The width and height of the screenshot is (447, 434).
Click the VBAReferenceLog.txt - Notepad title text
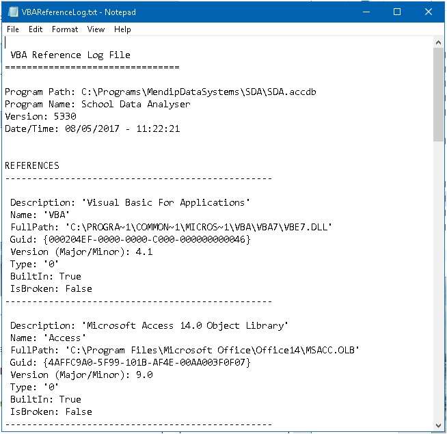click(x=79, y=12)
